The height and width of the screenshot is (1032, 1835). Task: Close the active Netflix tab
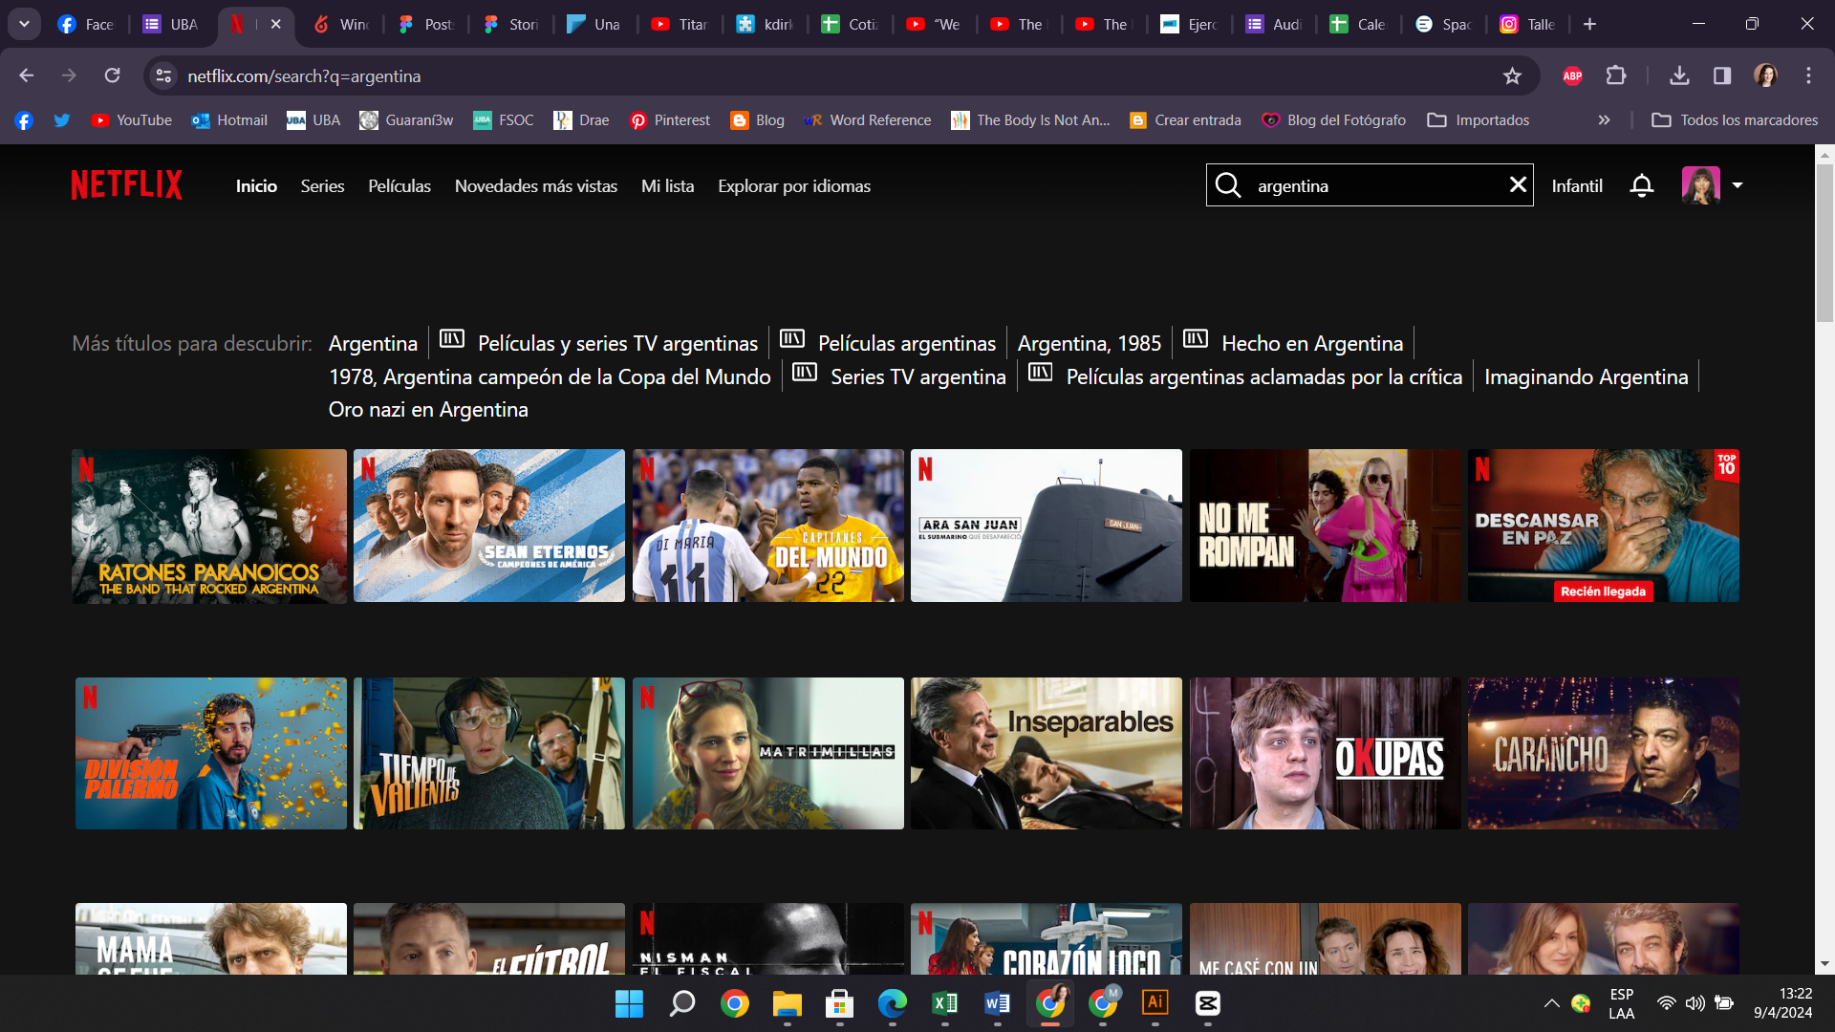coord(276,24)
